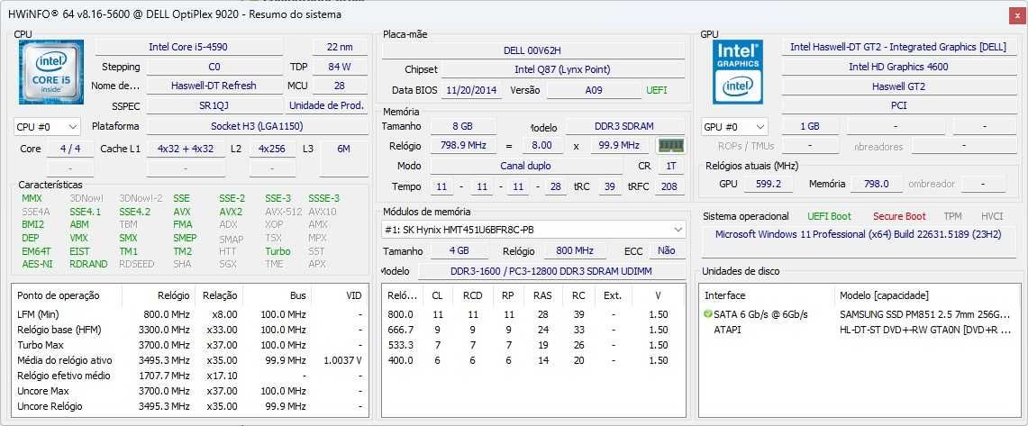
Task: Click the Haswell GT2 codename field
Action: pos(898,86)
